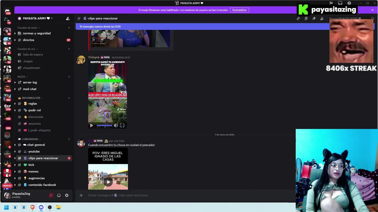This screenshot has width=378, height=212.
Task: Open directos channel
Action: point(44,40)
